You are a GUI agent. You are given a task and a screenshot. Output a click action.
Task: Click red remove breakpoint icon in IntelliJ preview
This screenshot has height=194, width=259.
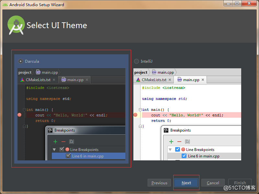179,142
